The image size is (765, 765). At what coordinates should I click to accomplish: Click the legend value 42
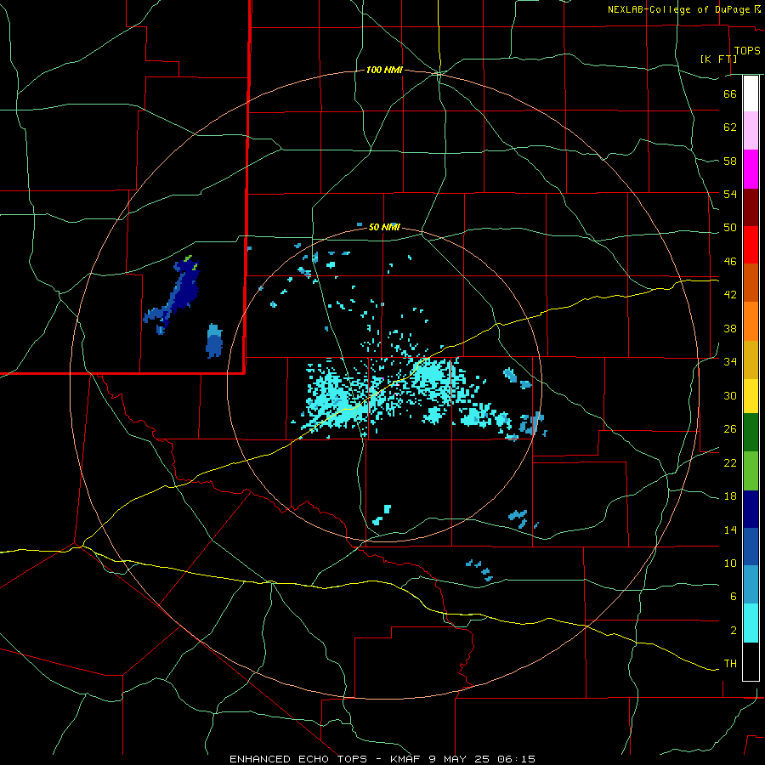[x=730, y=294]
